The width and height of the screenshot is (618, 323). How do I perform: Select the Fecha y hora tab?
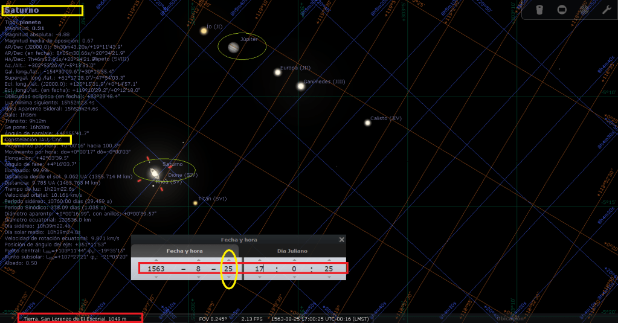[x=184, y=251]
